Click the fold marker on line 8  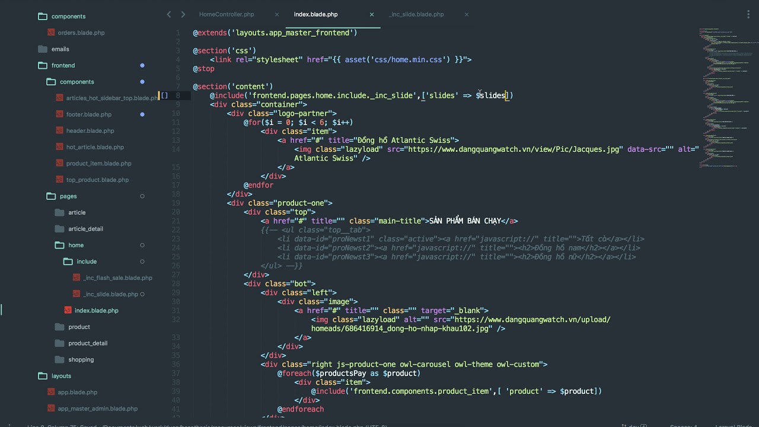tap(164, 95)
